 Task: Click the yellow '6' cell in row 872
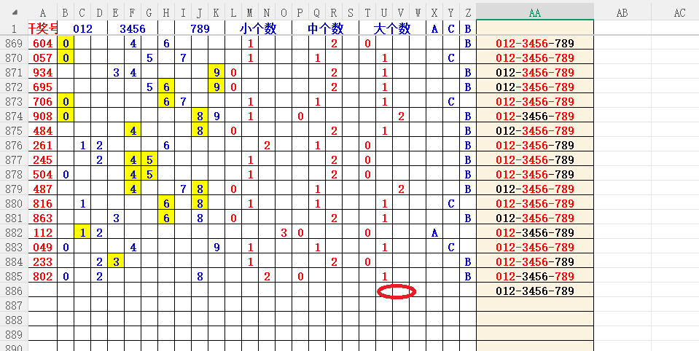(x=166, y=87)
